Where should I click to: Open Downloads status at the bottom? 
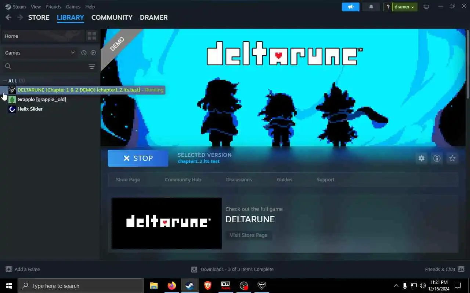click(x=232, y=269)
